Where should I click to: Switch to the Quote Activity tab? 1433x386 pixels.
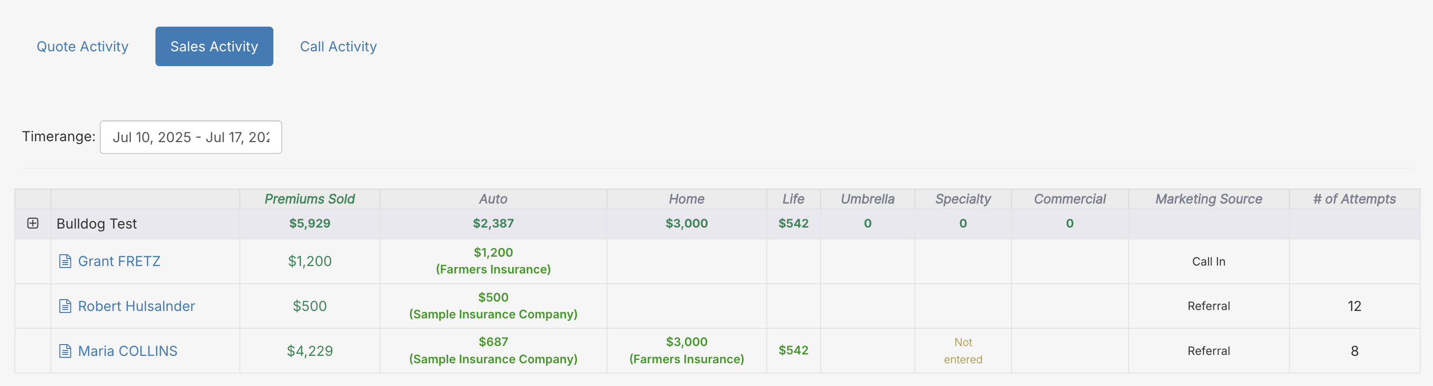click(82, 46)
